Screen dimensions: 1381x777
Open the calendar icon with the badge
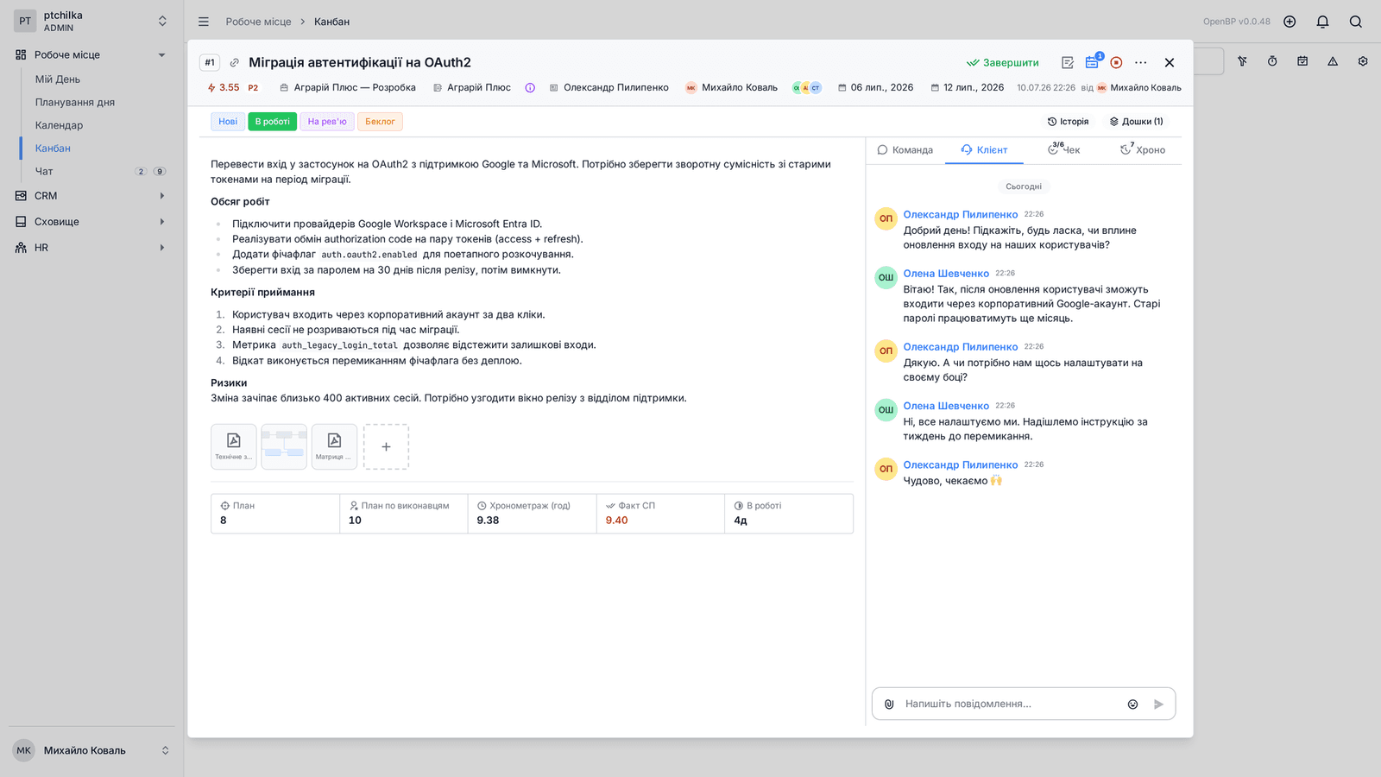[1093, 62]
